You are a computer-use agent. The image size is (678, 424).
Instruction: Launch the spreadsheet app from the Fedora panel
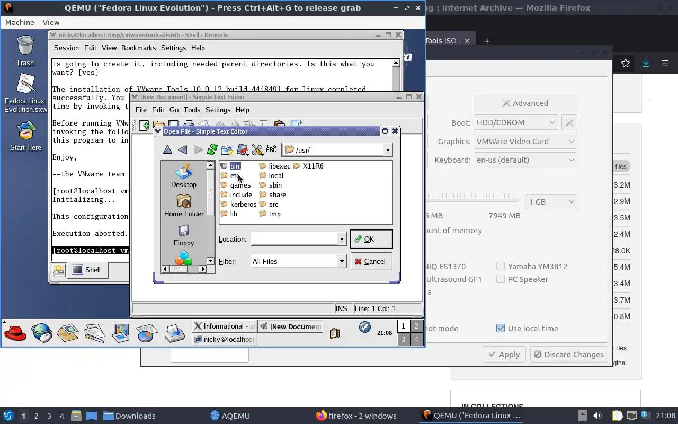(x=147, y=333)
